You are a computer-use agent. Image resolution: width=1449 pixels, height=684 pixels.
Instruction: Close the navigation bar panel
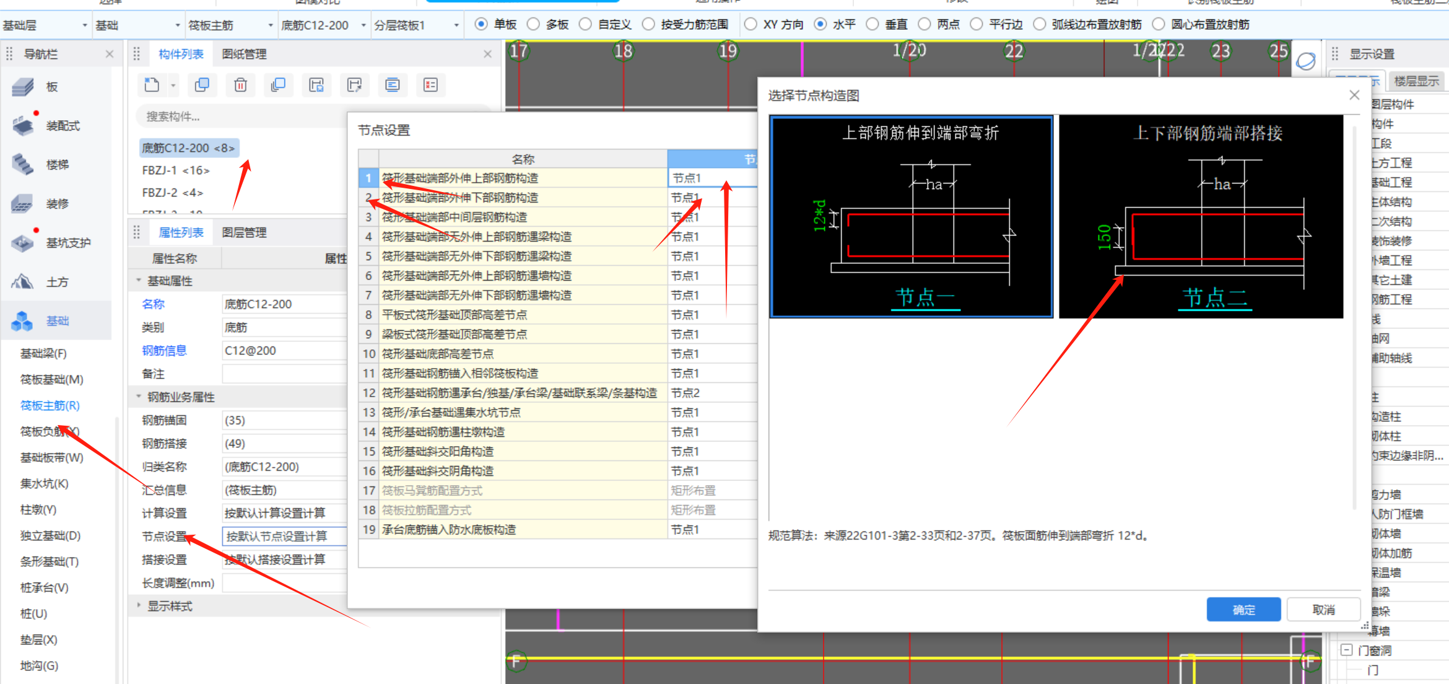[x=110, y=54]
